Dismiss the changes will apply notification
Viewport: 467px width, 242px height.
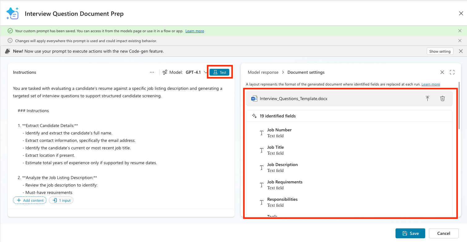pos(460,41)
